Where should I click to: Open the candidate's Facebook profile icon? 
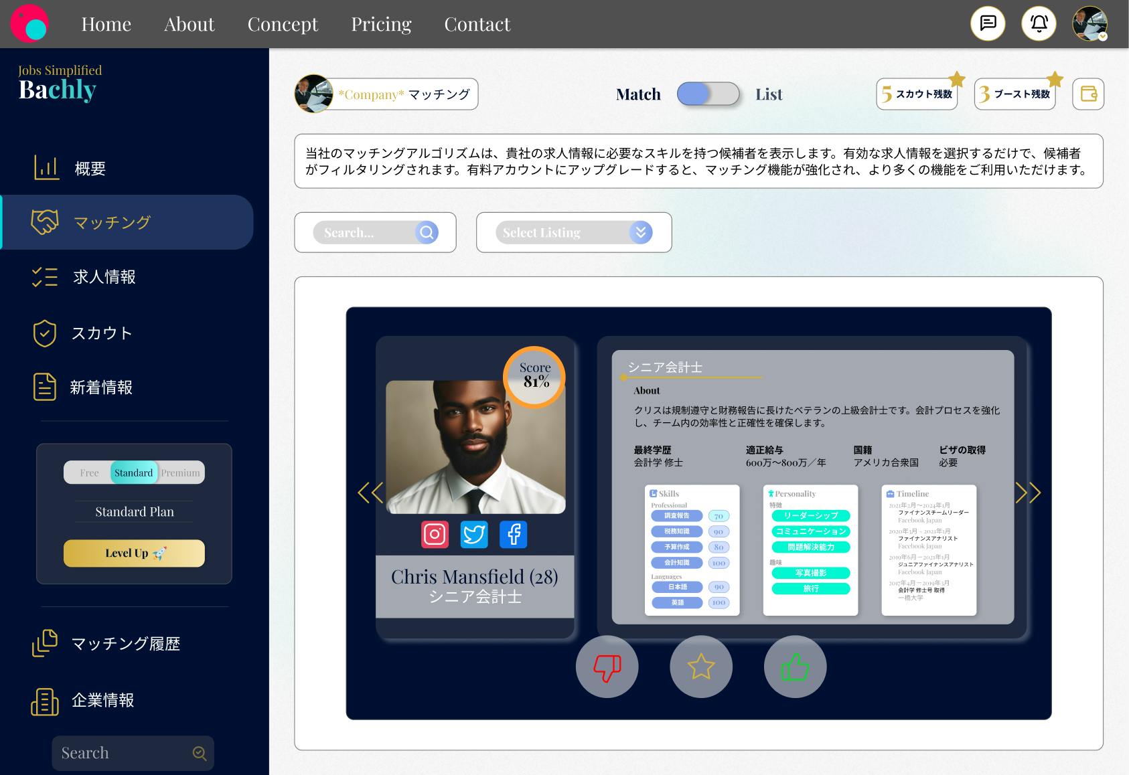click(514, 534)
